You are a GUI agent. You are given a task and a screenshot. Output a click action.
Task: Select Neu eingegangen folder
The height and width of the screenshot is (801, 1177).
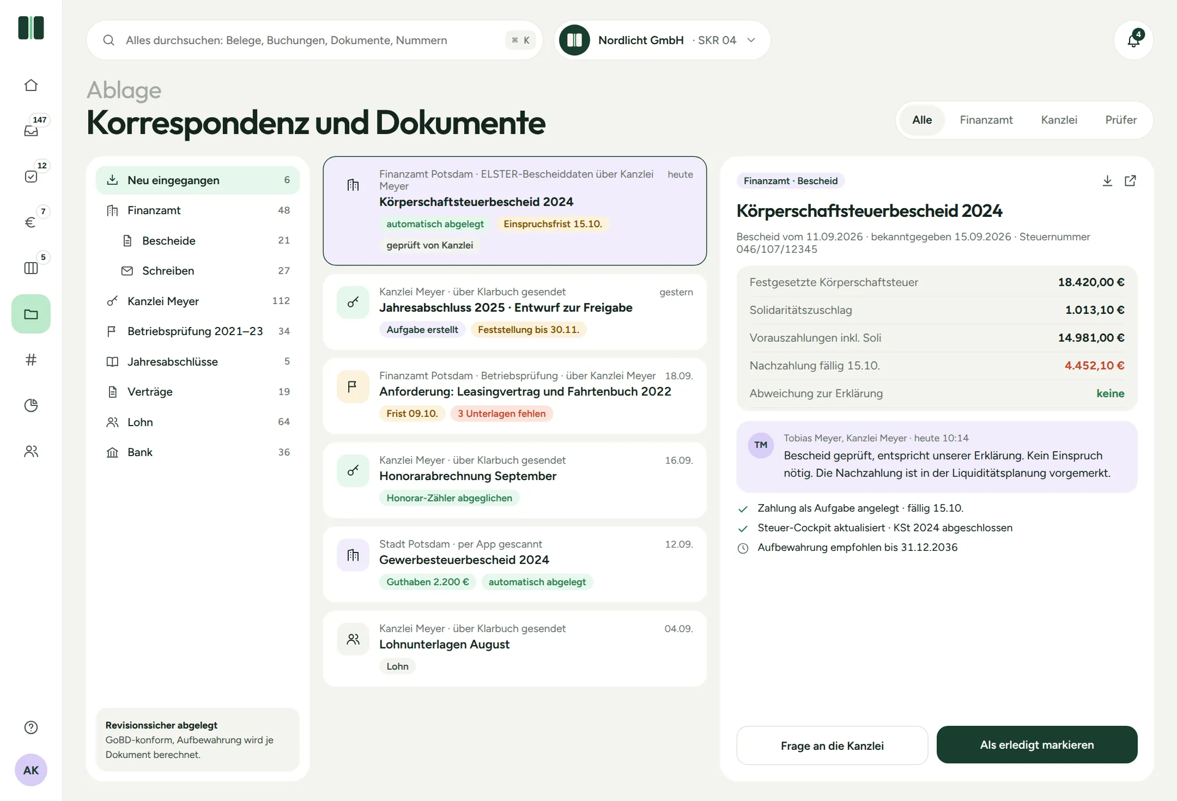coord(198,180)
